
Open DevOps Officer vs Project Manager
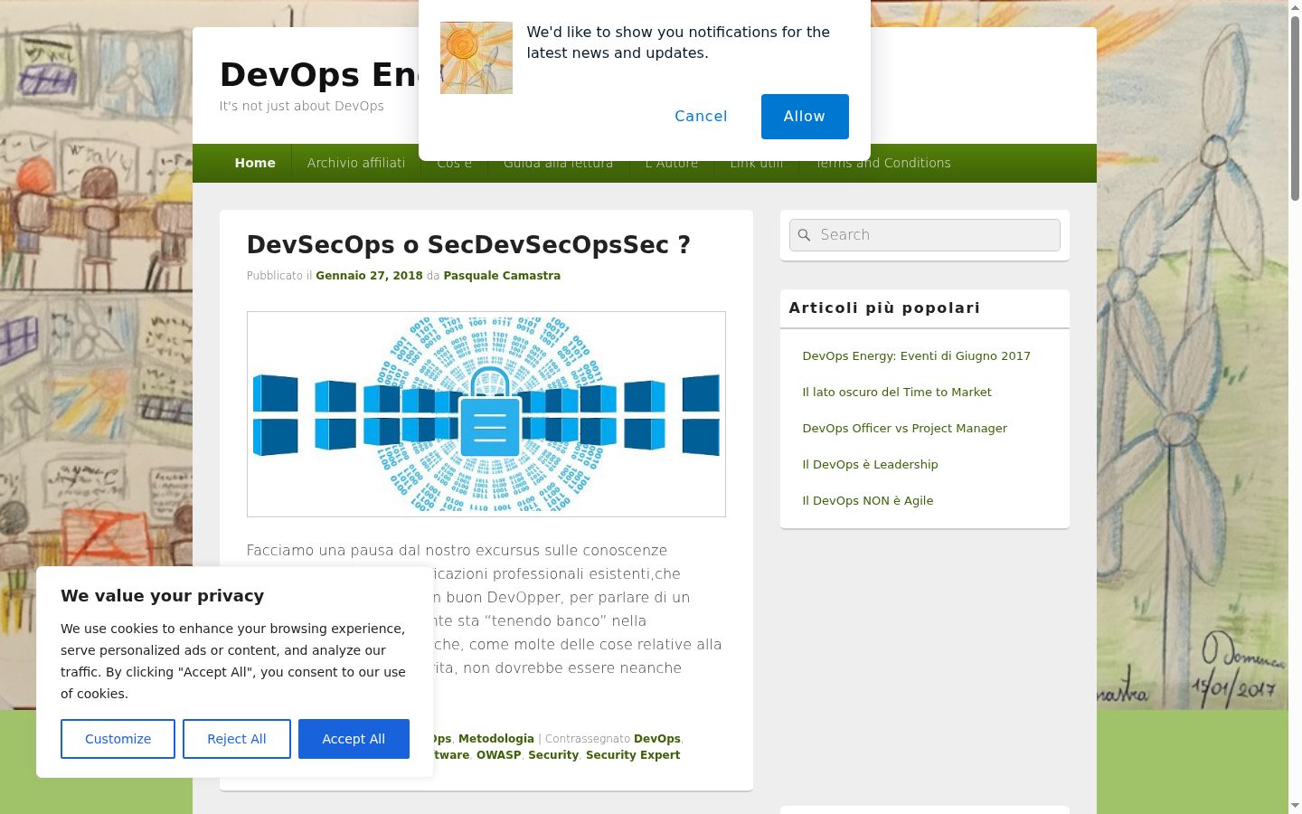point(904,429)
